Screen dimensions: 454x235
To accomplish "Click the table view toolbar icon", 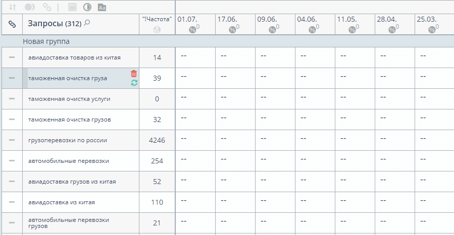I will [72, 7].
